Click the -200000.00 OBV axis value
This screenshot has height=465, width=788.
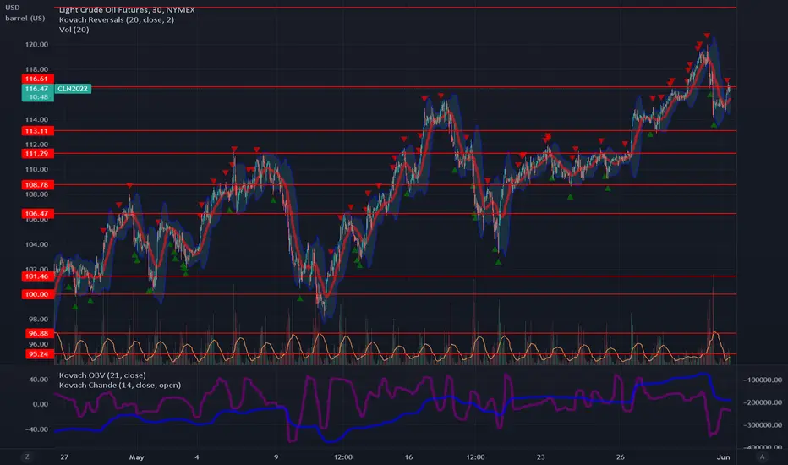763,402
